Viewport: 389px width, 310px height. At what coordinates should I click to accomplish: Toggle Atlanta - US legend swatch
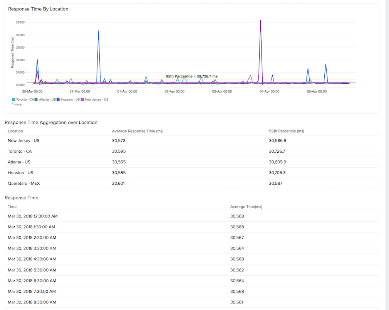[37, 99]
